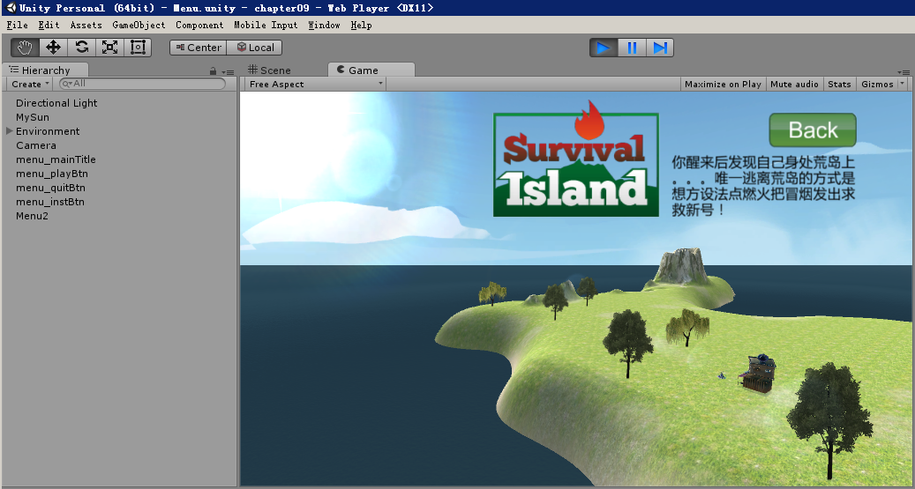This screenshot has width=915, height=489.
Task: Select the Rect transform tool
Action: click(138, 48)
